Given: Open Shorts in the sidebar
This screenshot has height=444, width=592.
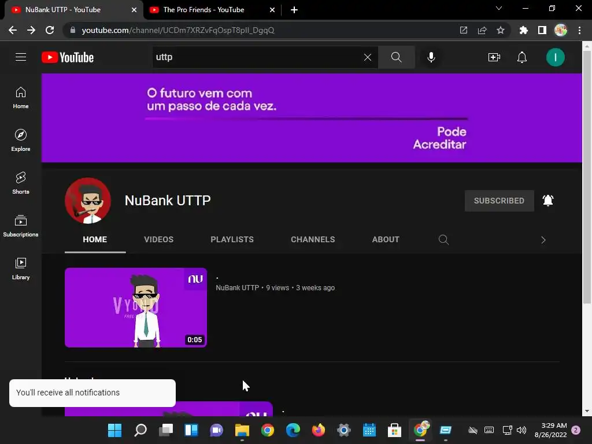Looking at the screenshot, I should (21, 183).
